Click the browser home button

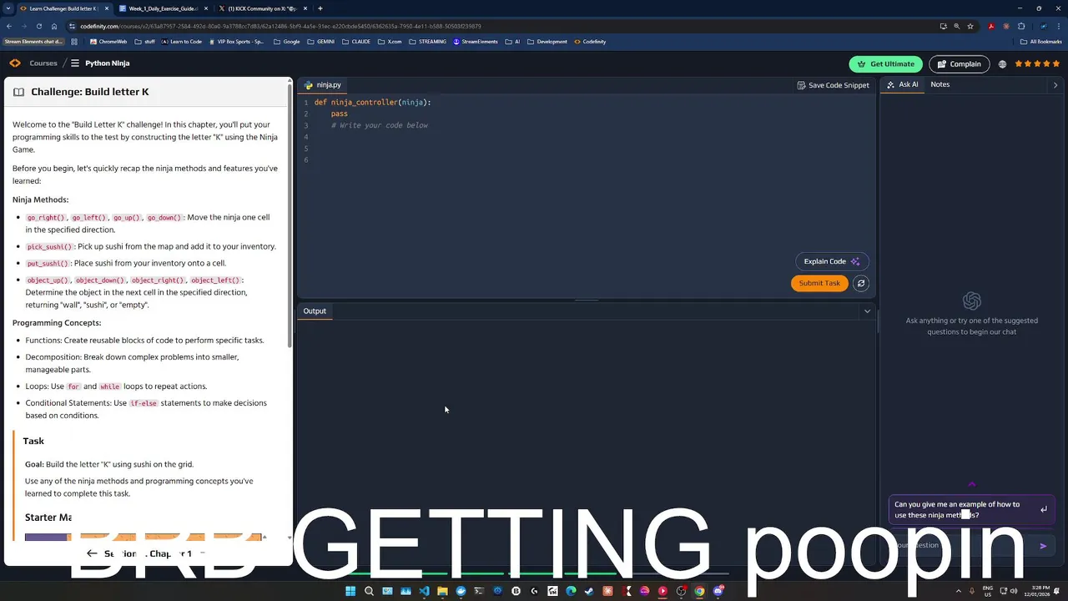(x=54, y=26)
